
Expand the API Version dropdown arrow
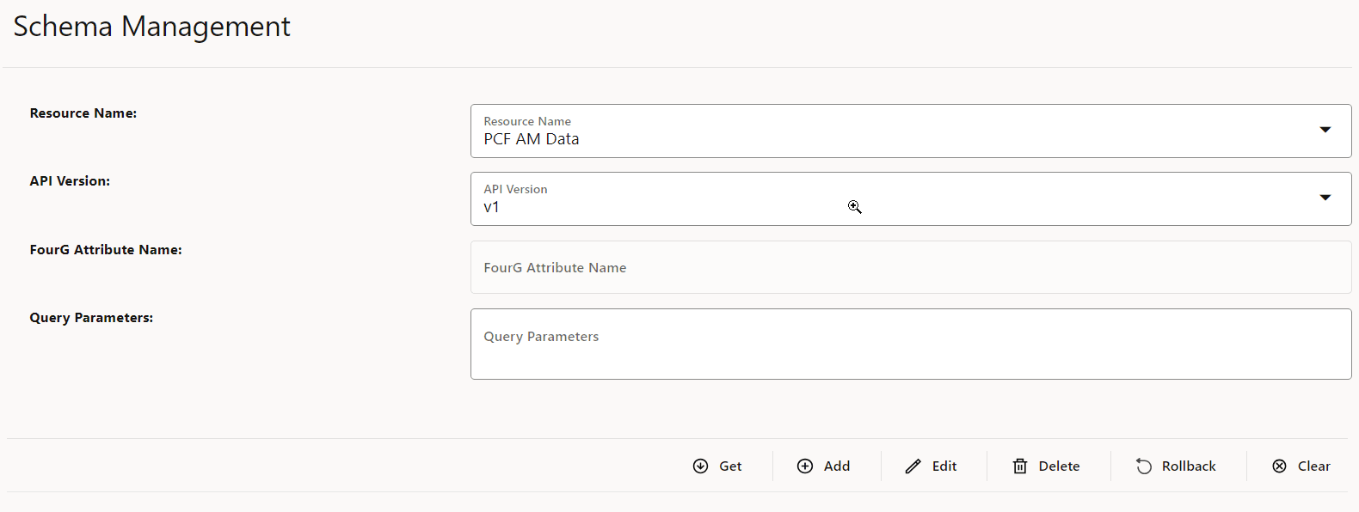coord(1325,198)
